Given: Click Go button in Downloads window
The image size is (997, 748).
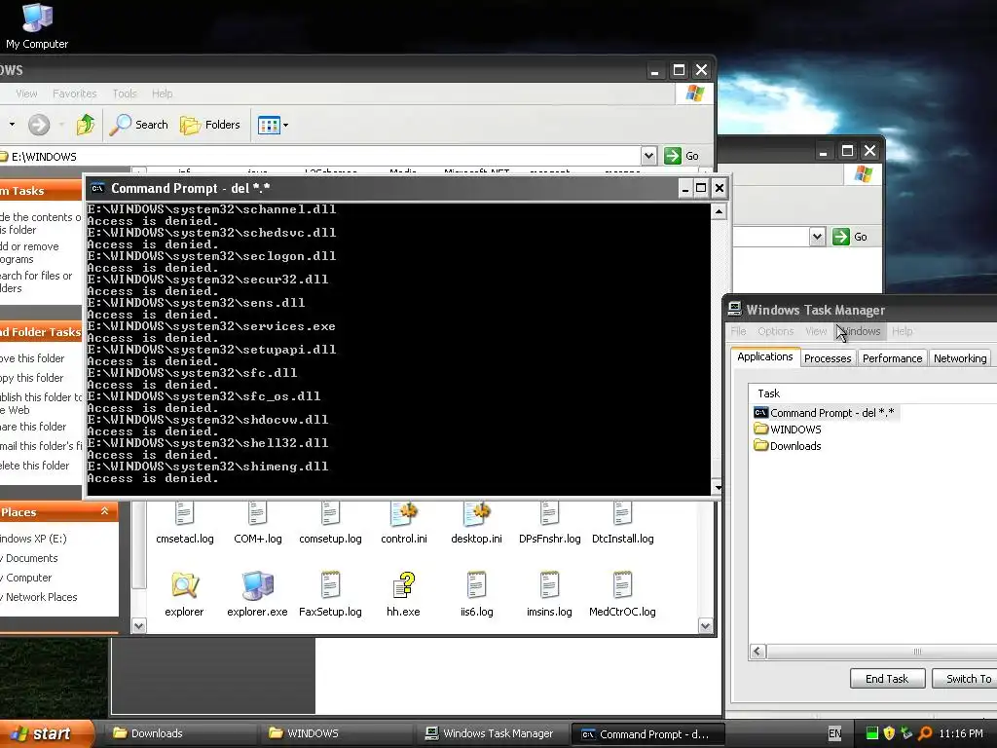Looking at the screenshot, I should [x=850, y=238].
